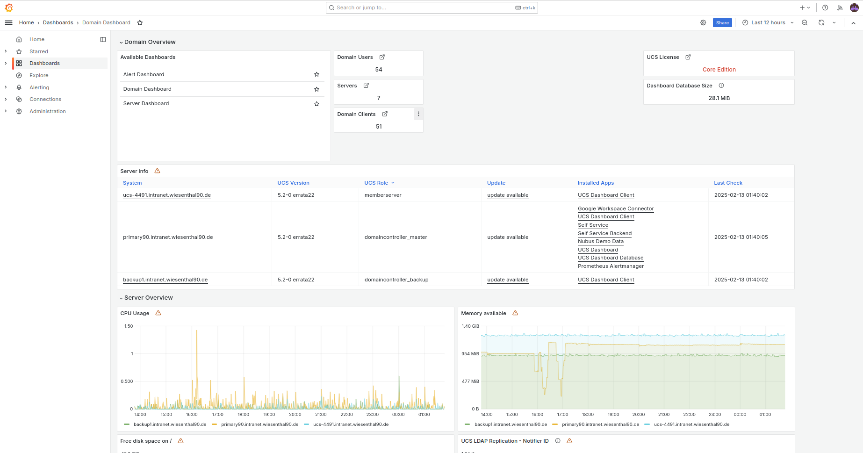
Task: Click Home breadcrumb link
Action: pos(26,22)
